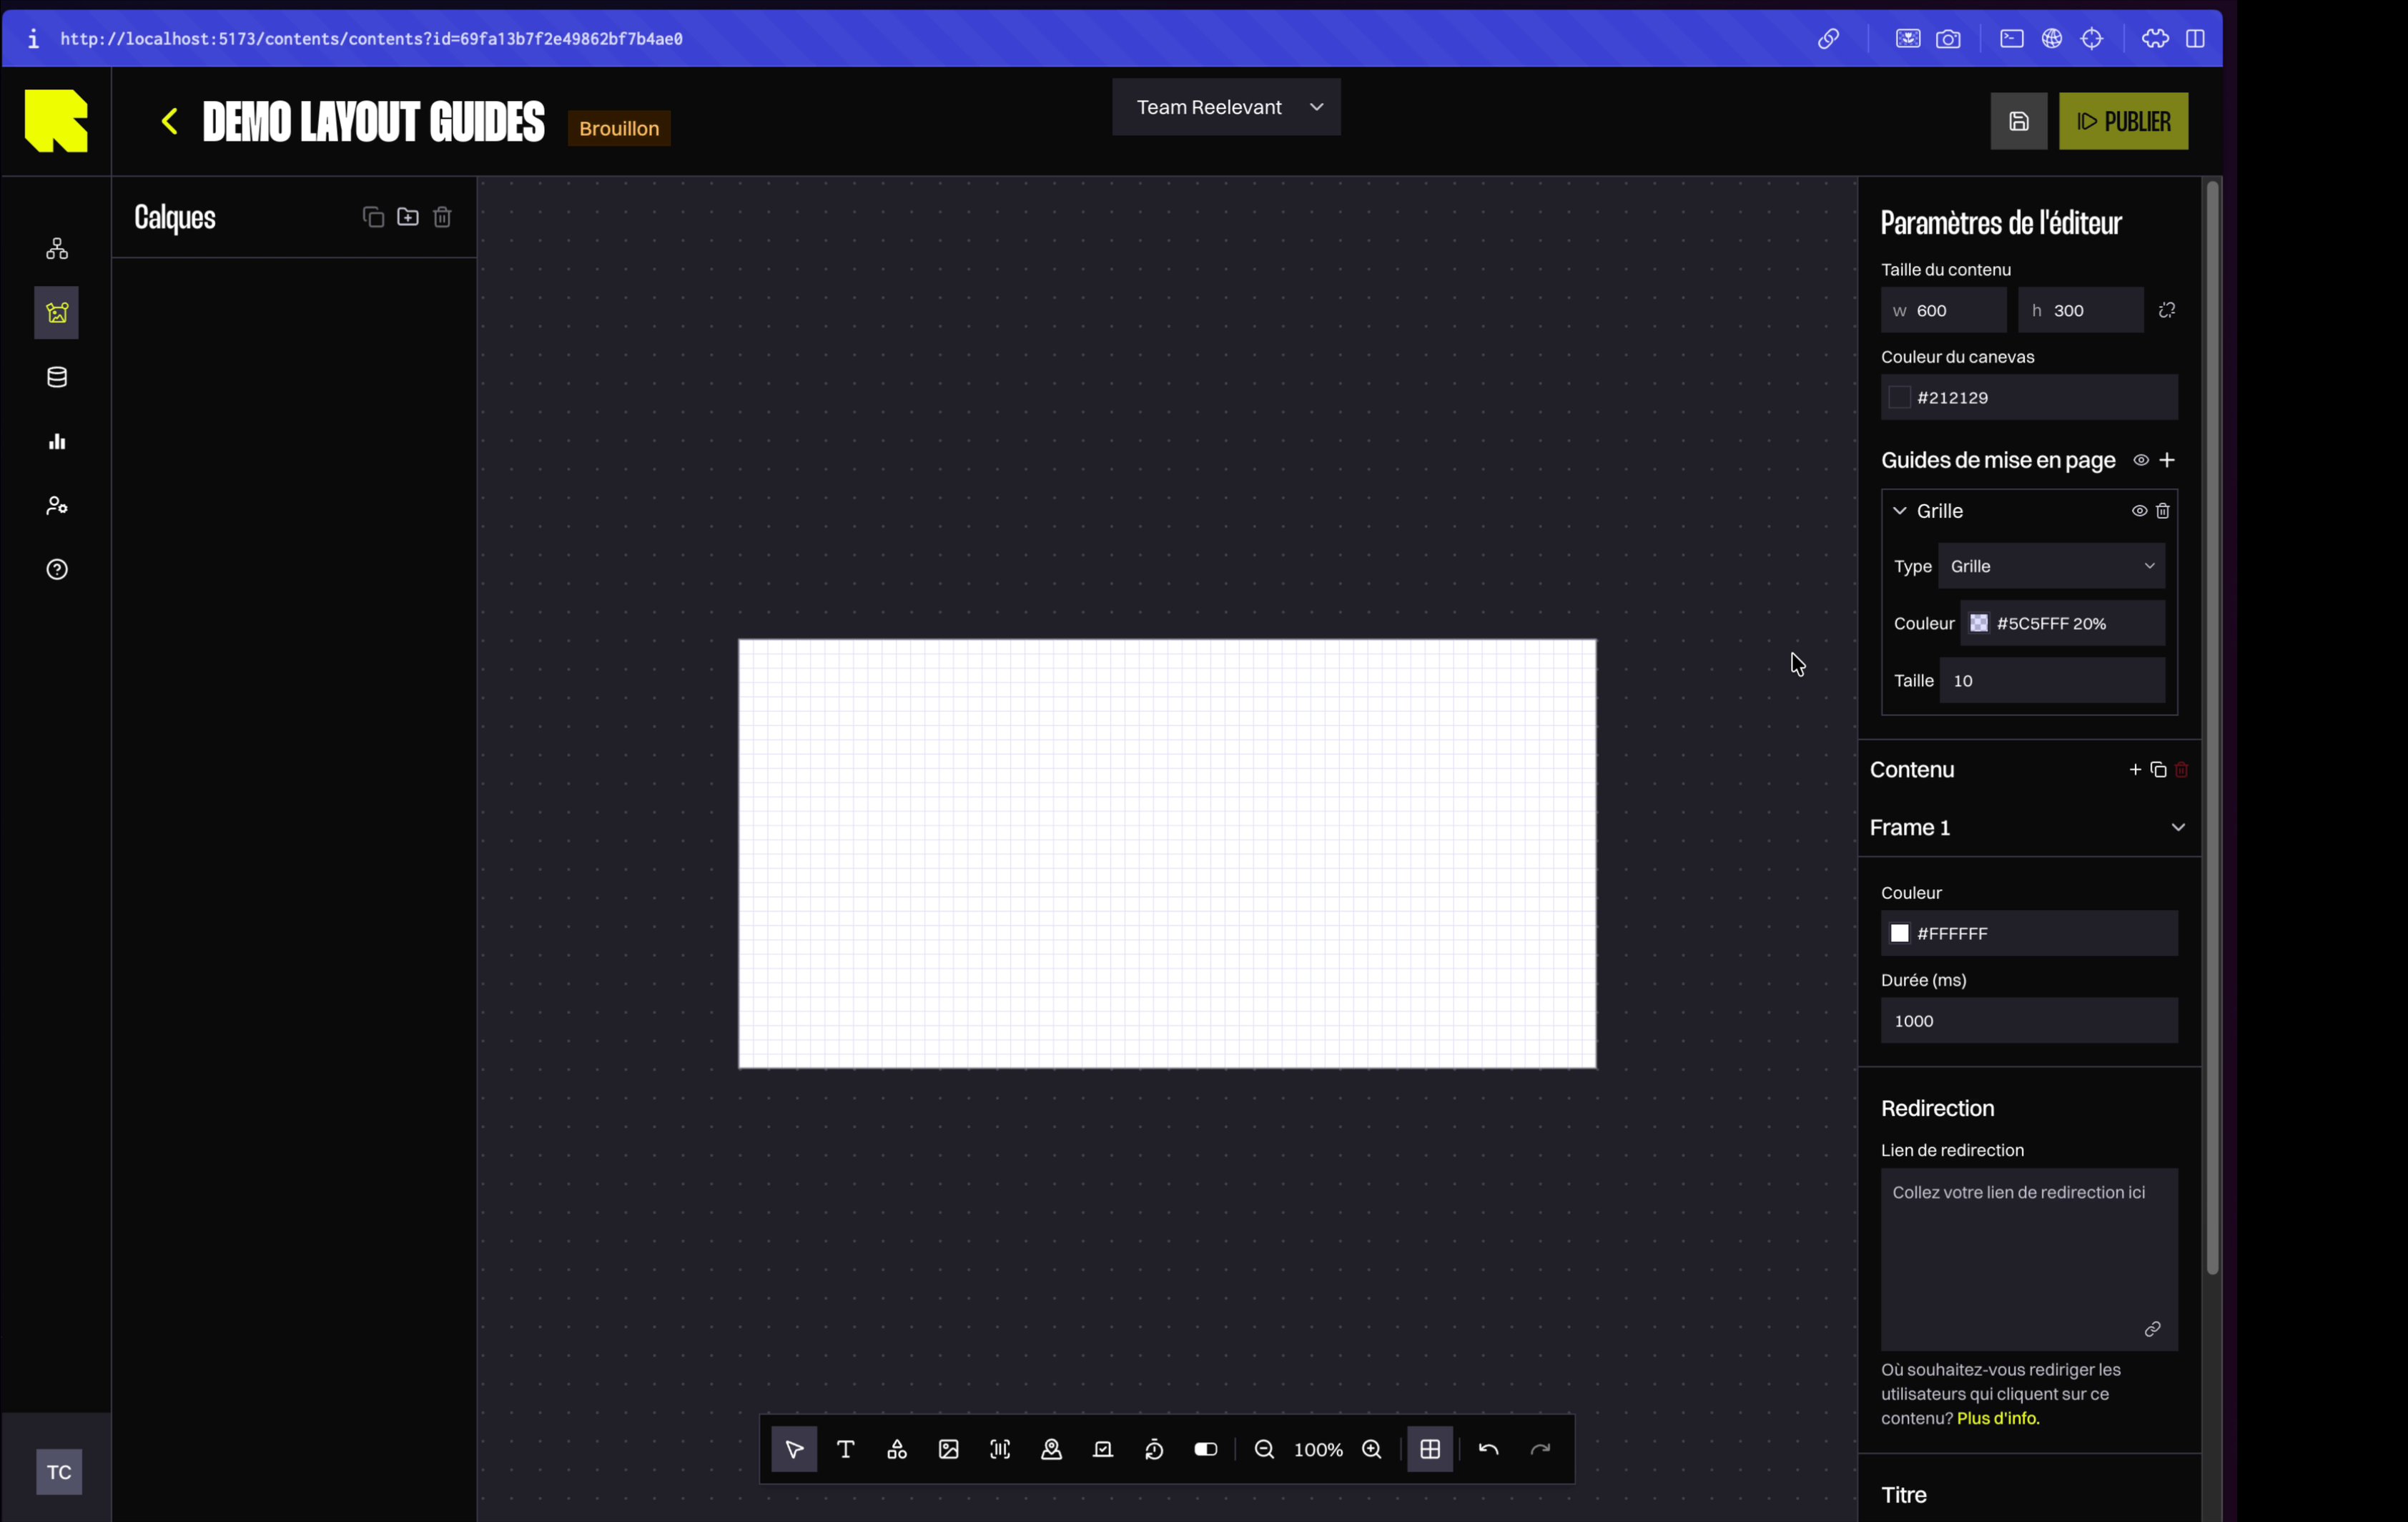Open the database section in sidebar
Image resolution: width=2408 pixels, height=1522 pixels.
tap(57, 377)
